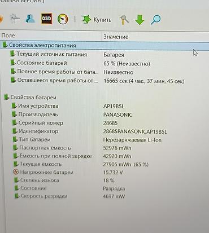Click the value 42920 mWh

click(x=117, y=156)
